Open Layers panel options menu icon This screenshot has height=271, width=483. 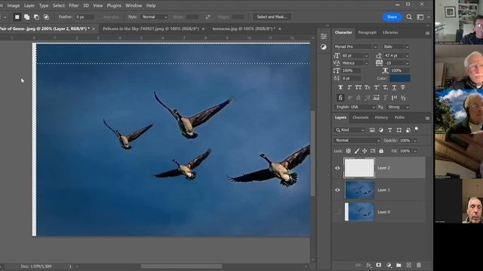[427, 118]
